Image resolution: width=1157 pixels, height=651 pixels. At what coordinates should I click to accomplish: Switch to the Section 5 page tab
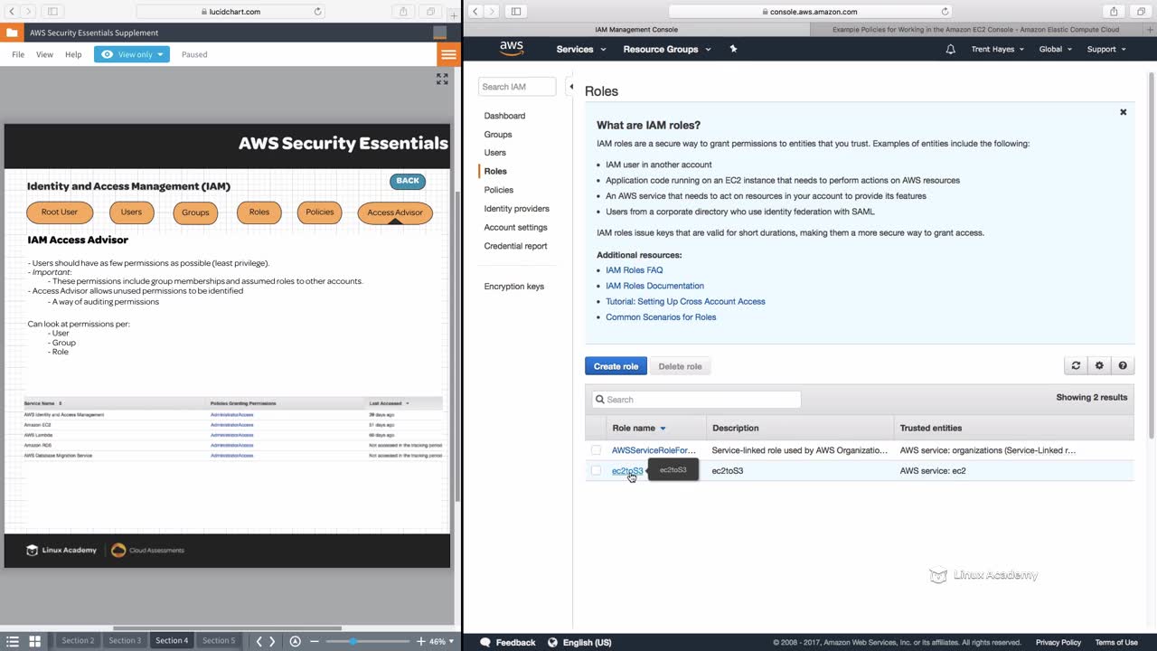(x=218, y=640)
